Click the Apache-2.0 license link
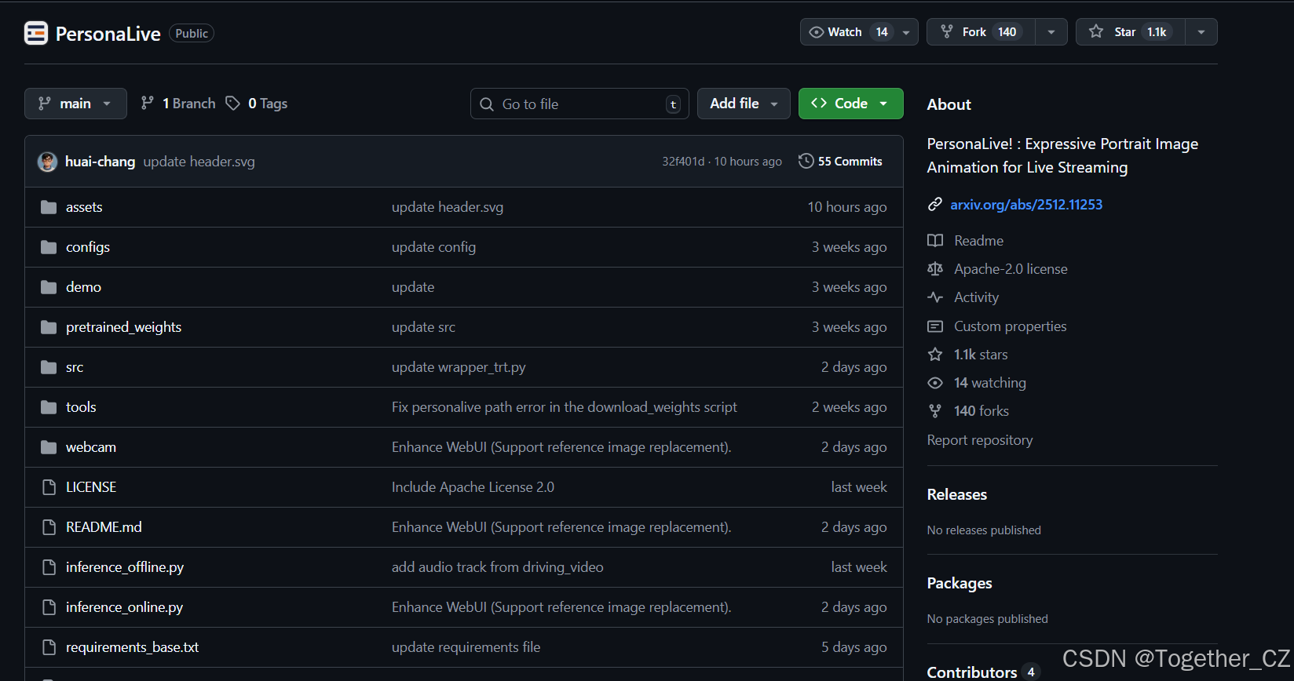Image resolution: width=1294 pixels, height=681 pixels. click(1011, 269)
